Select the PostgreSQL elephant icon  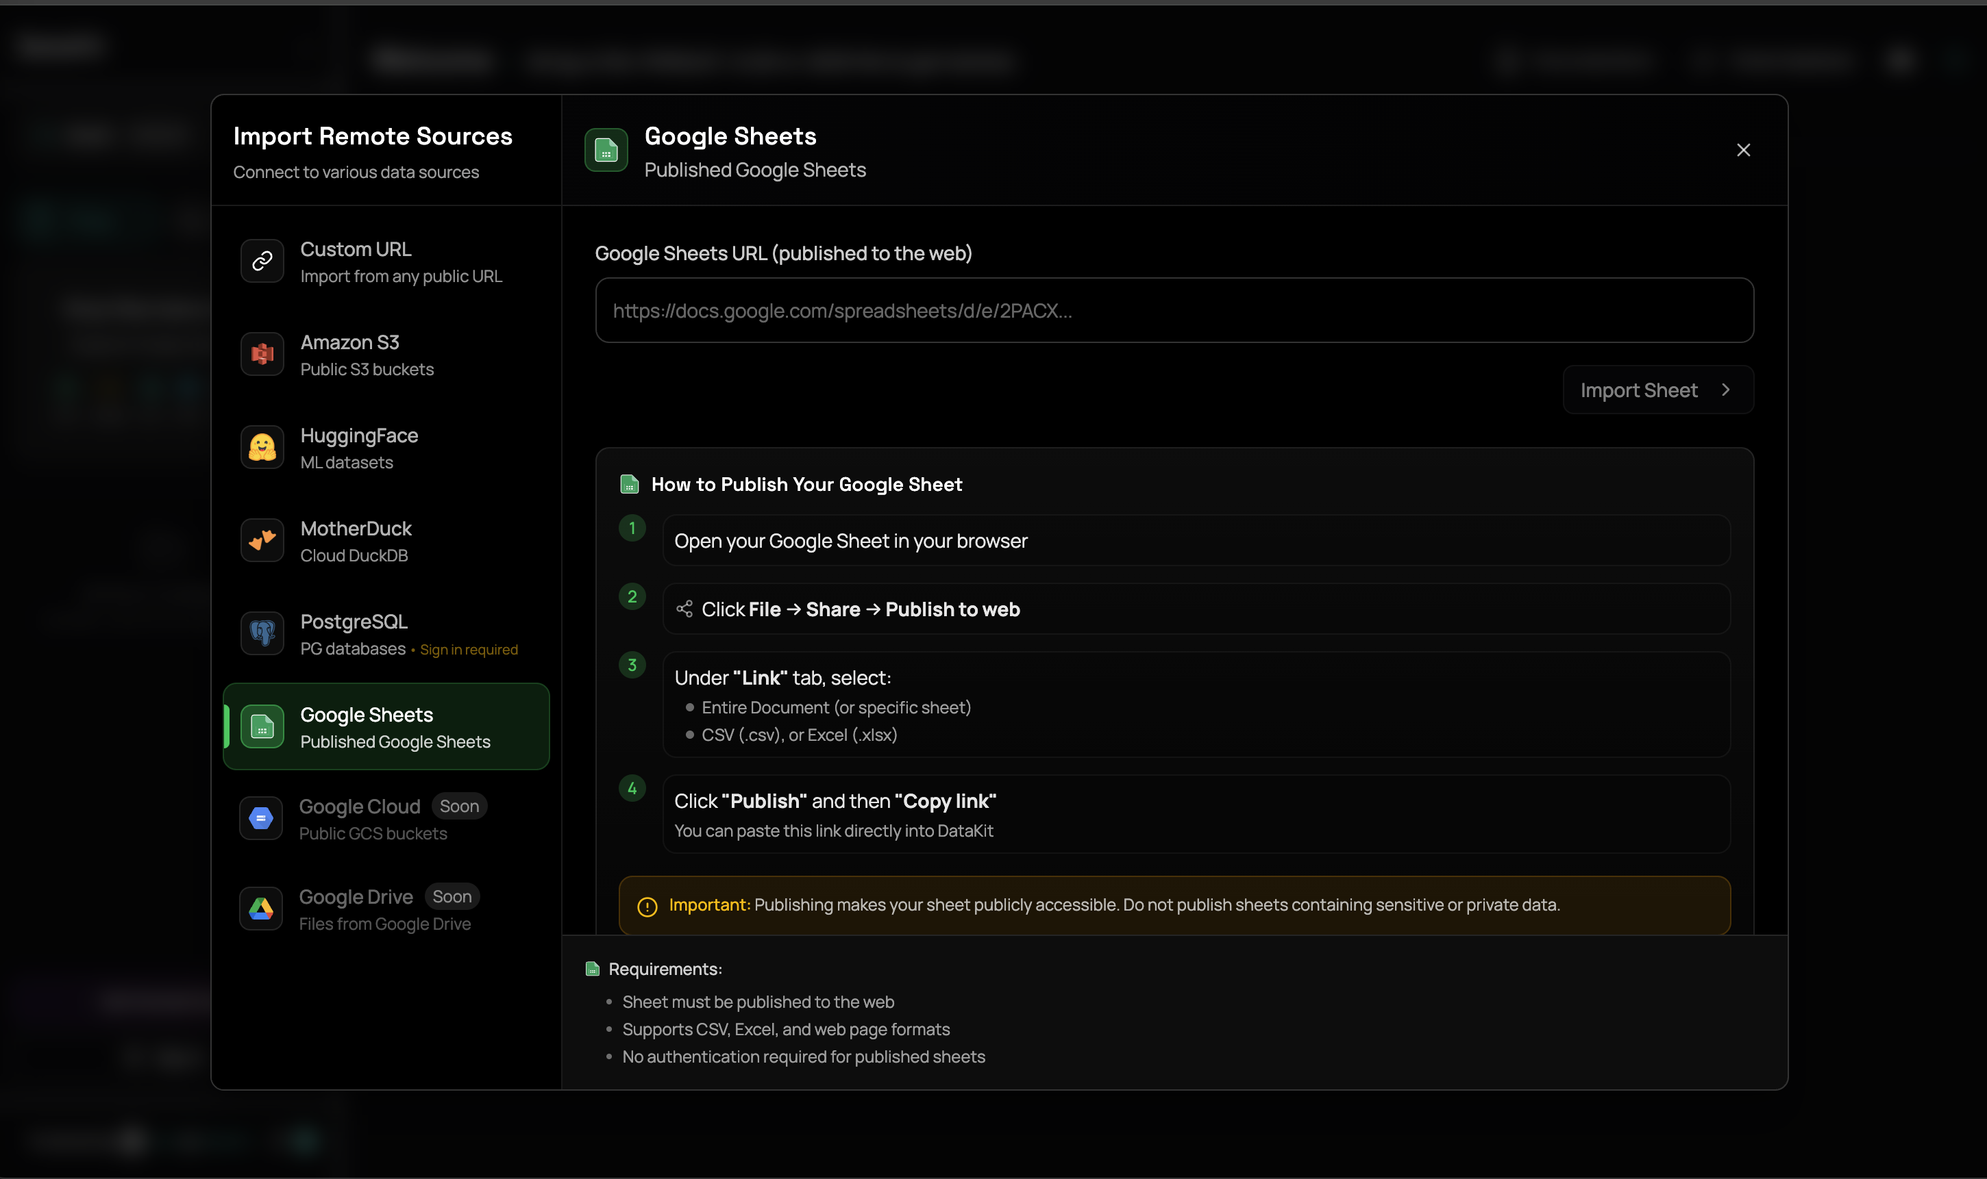tap(262, 633)
